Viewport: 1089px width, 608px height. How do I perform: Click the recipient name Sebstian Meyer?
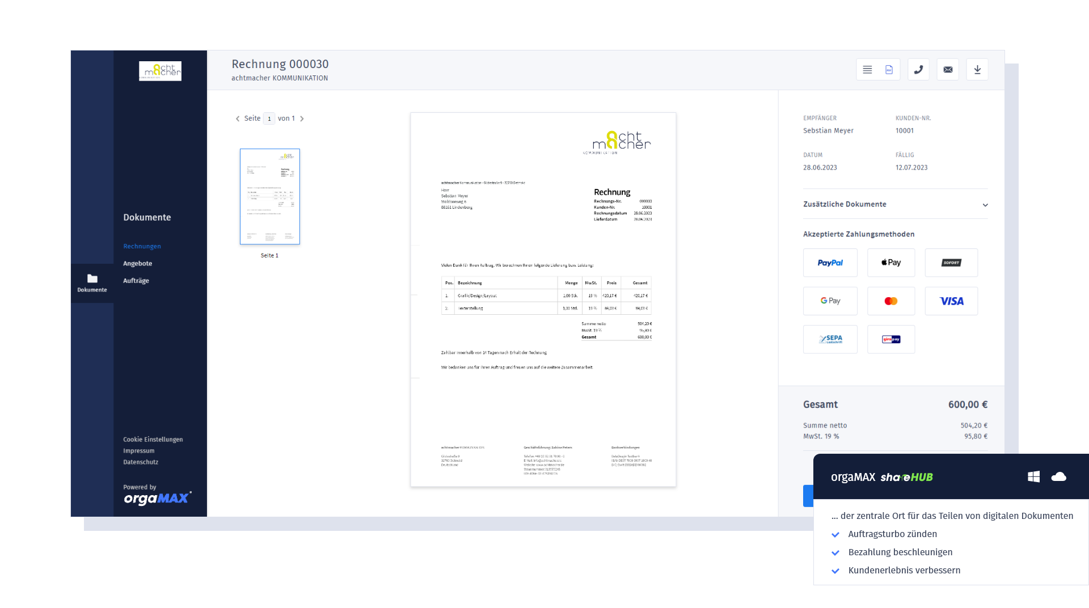828,130
